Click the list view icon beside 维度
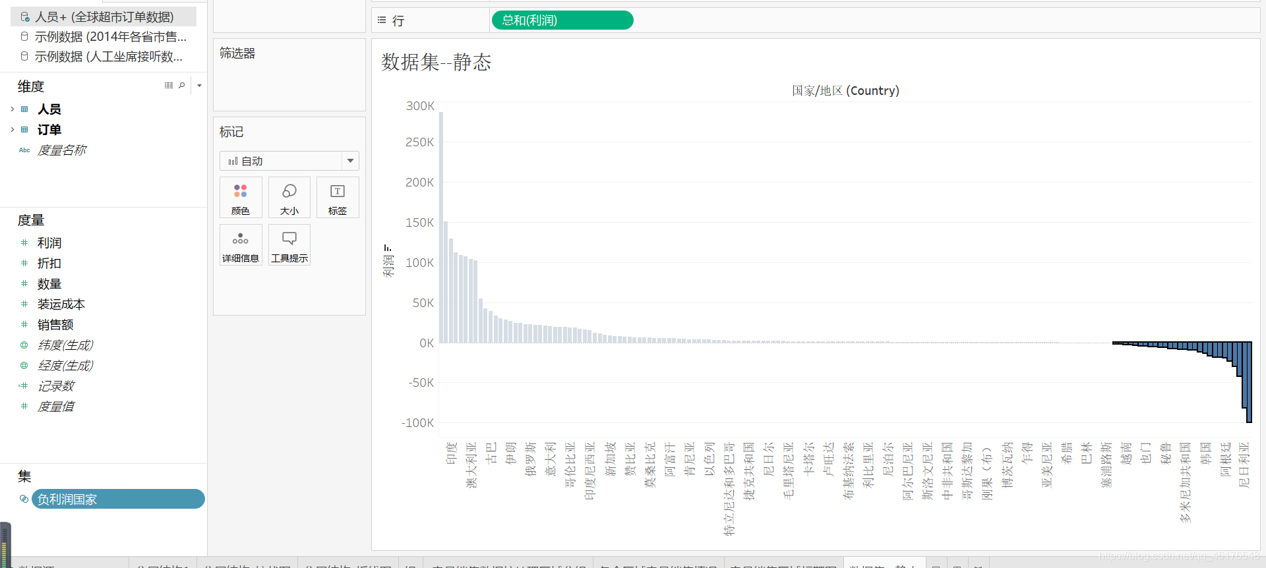Image resolution: width=1266 pixels, height=568 pixels. [169, 86]
